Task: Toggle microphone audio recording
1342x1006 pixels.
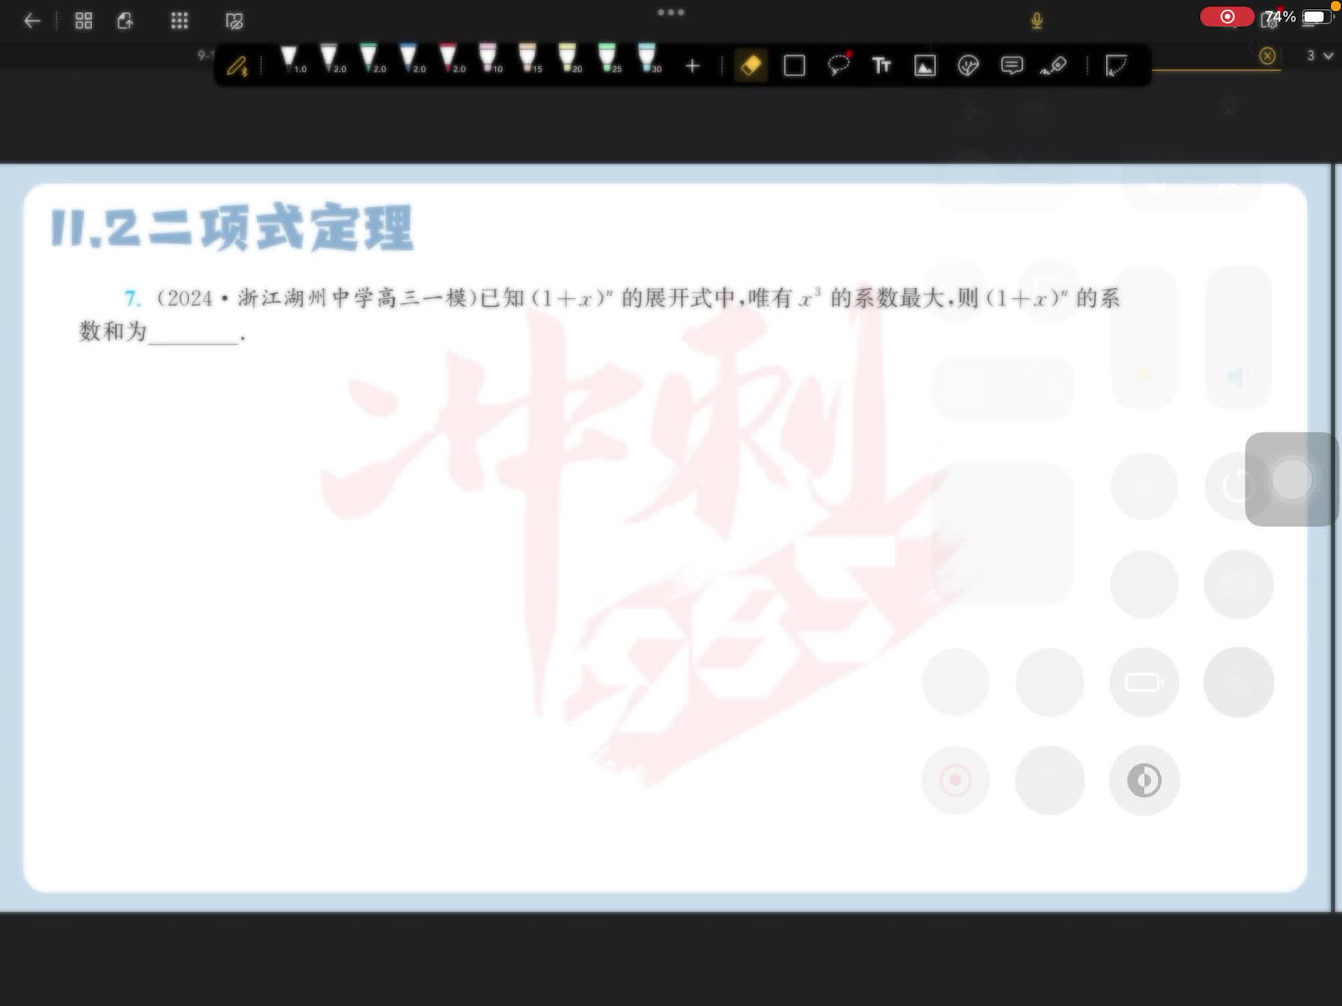Action: (x=1037, y=21)
